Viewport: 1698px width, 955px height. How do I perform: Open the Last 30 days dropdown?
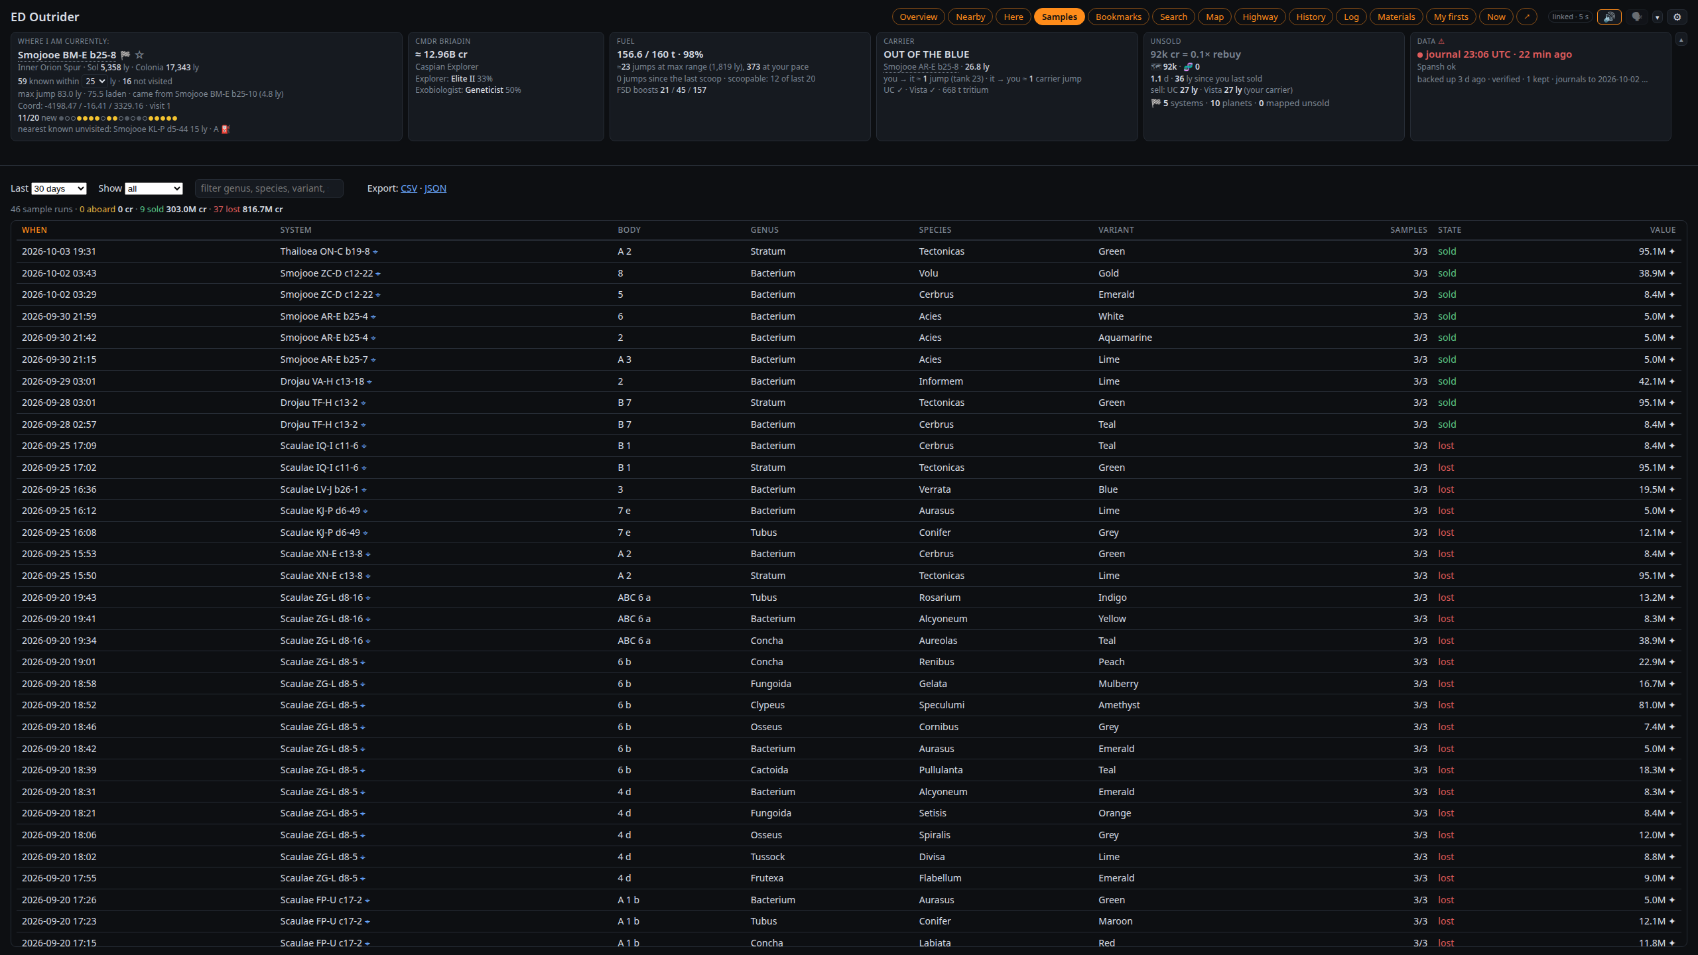[x=59, y=189]
